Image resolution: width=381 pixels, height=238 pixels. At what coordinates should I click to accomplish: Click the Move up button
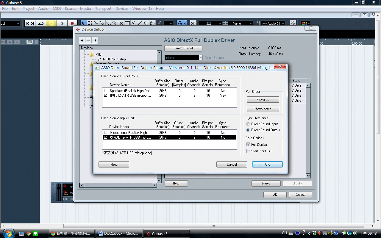pos(263,100)
